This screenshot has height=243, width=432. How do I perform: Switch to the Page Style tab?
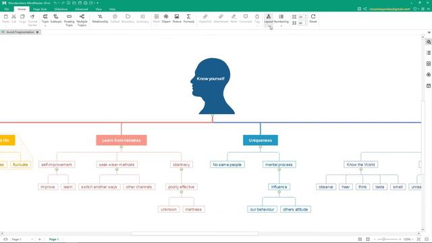pyautogui.click(x=40, y=9)
